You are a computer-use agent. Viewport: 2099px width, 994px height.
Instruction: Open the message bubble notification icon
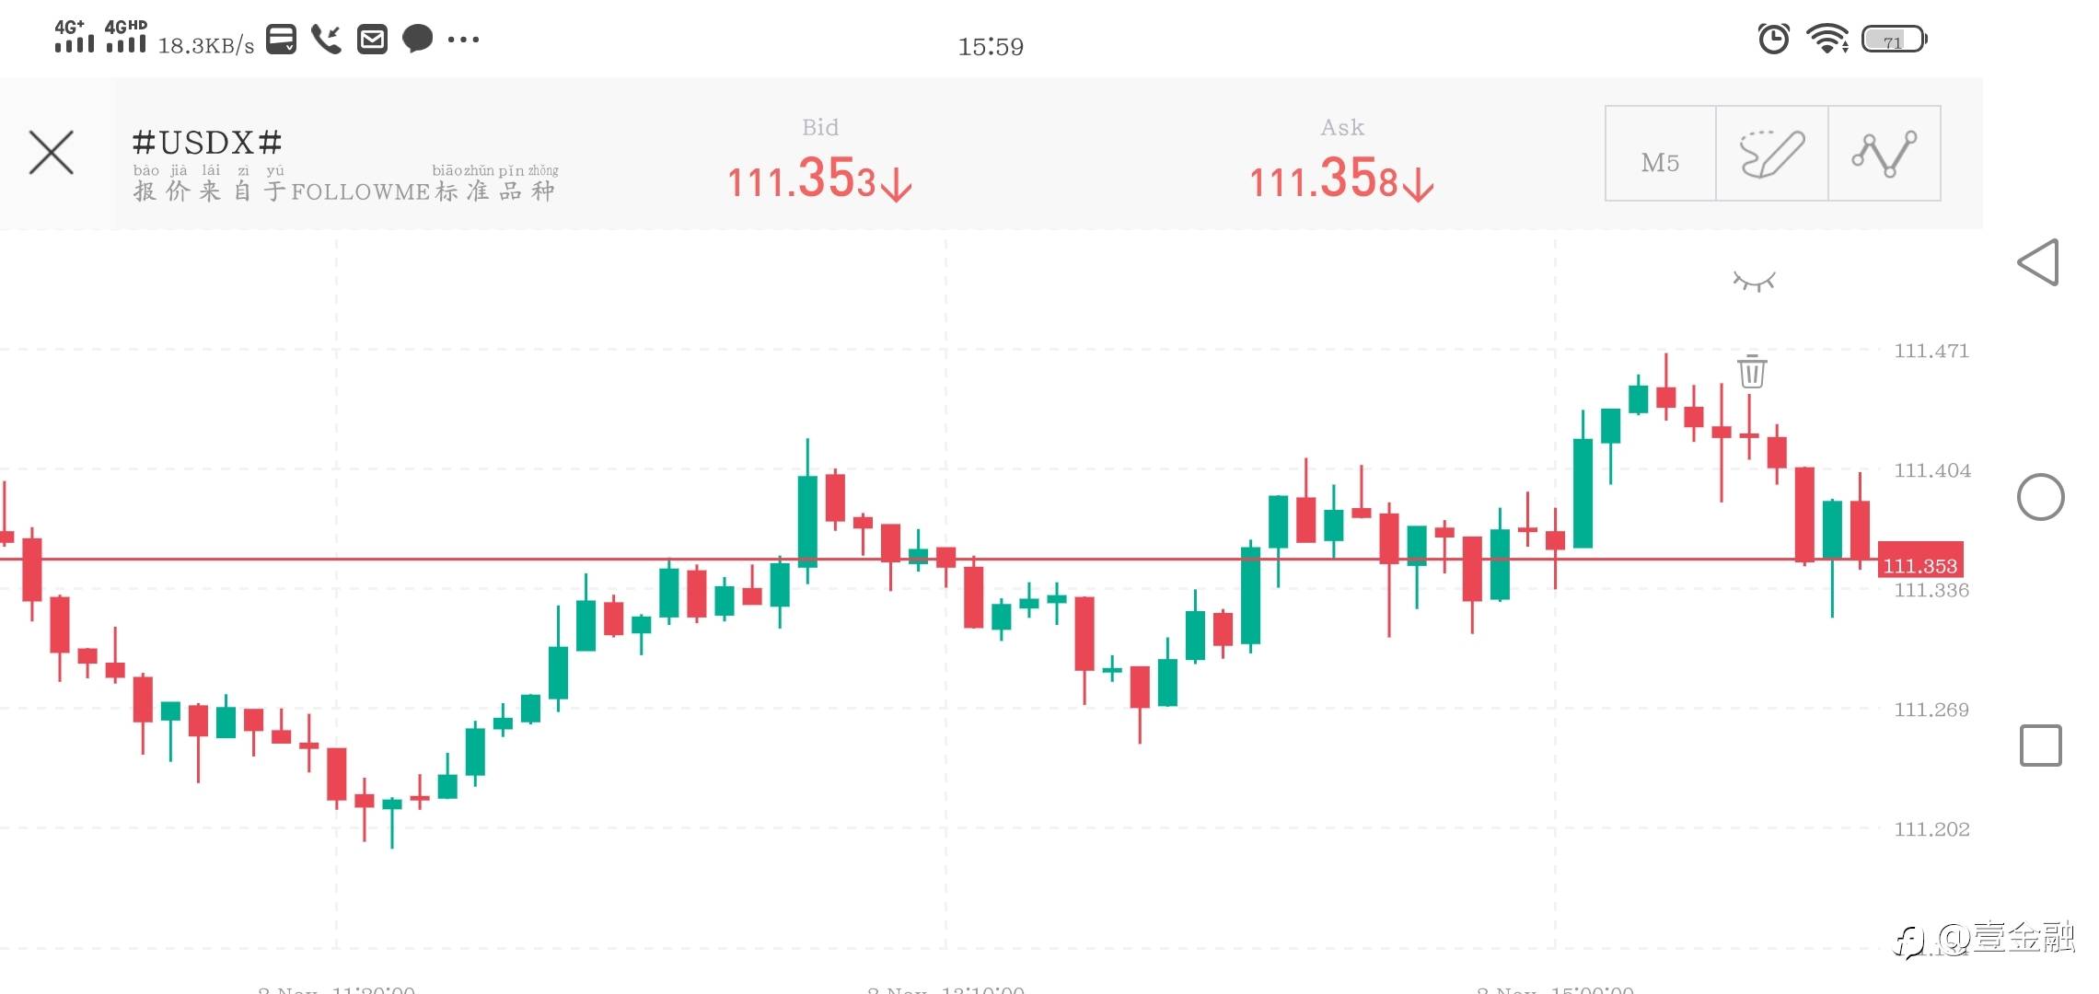[x=418, y=40]
